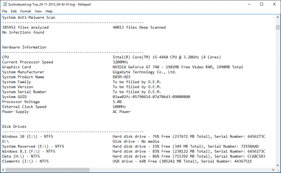Maximize the Notepad window

[x=262, y=4]
